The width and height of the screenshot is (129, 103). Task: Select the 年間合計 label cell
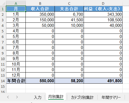point(16,81)
